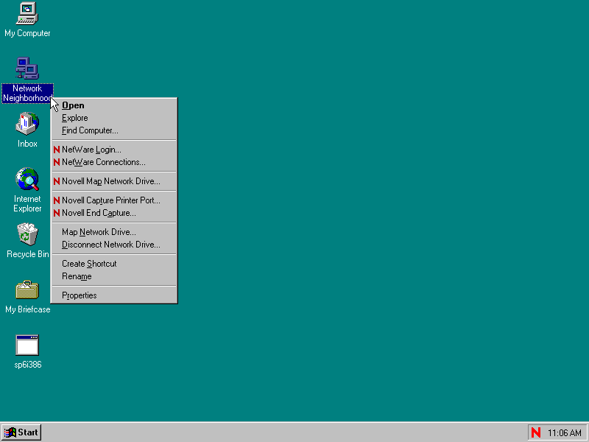Click the 11:06 AM taskbar clock
589x442 pixels.
[565, 433]
